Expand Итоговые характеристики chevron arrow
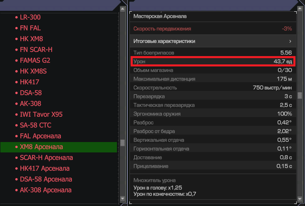 point(290,41)
